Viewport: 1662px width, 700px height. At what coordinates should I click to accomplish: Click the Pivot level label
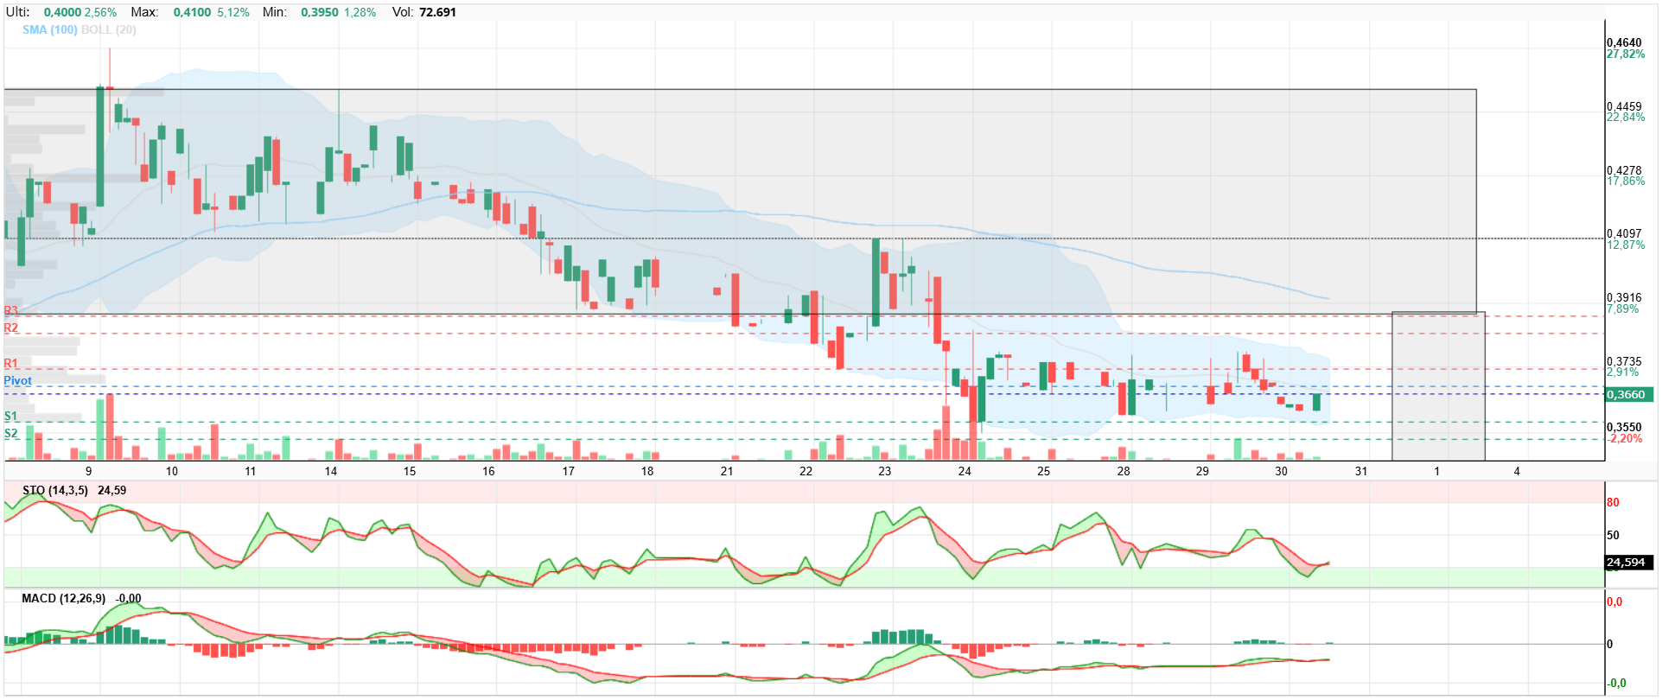coord(18,380)
